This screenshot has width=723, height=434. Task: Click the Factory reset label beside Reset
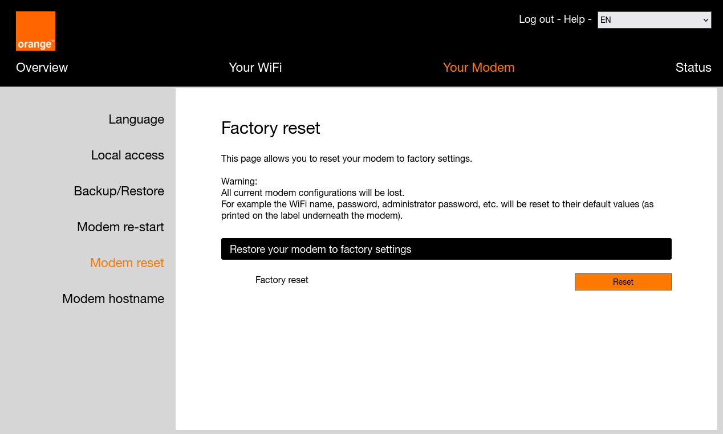tap(282, 280)
